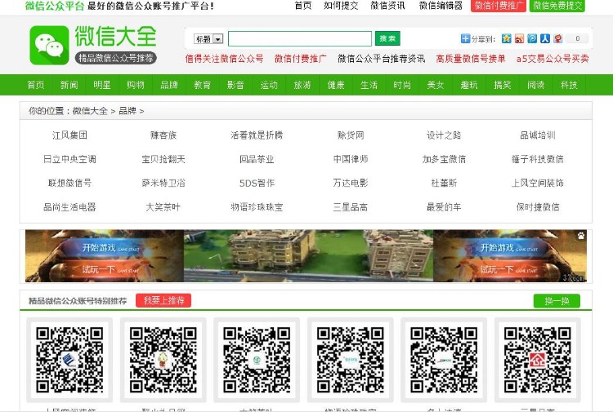
Task: Open the 日立中央空调 link
Action: point(69,159)
